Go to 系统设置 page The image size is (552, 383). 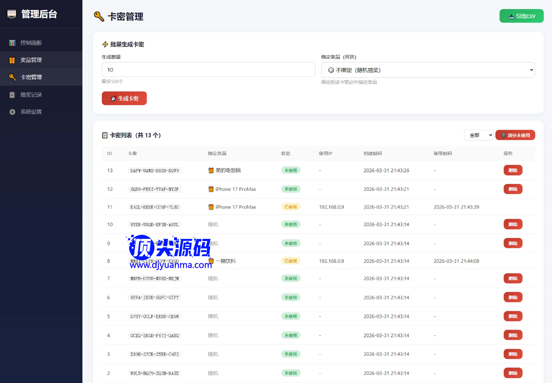(x=31, y=112)
